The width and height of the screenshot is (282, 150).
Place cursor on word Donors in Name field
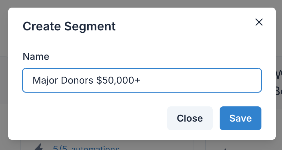coord(77,80)
